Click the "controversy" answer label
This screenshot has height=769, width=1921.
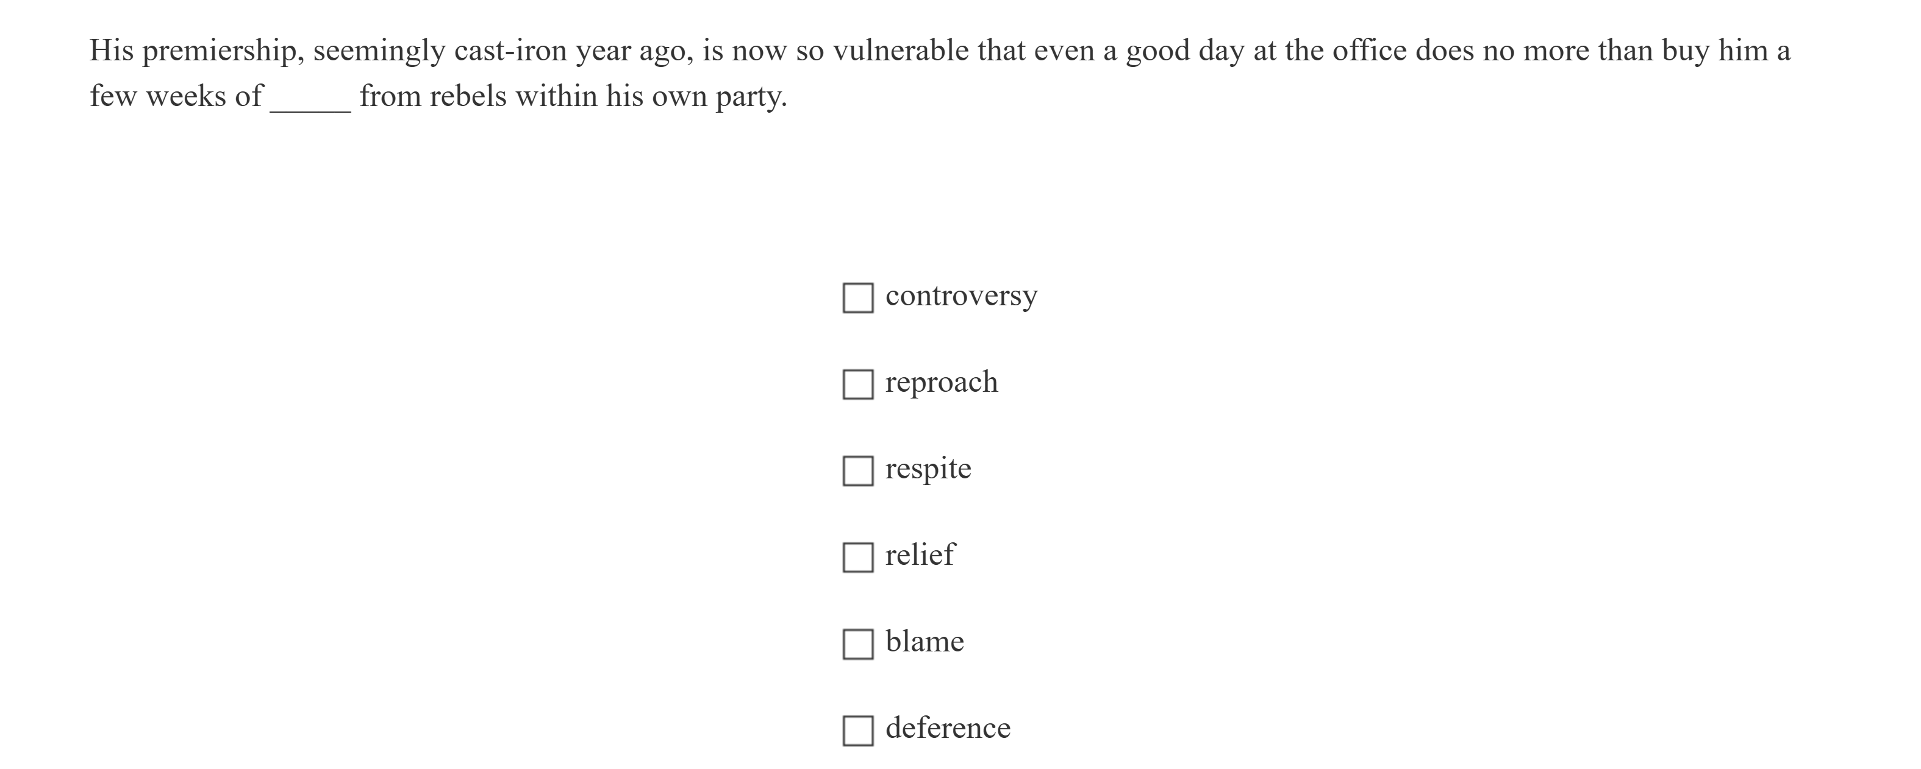click(x=960, y=296)
